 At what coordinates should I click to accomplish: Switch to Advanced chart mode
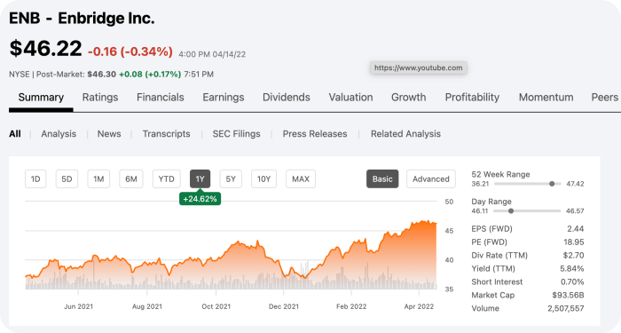click(431, 178)
